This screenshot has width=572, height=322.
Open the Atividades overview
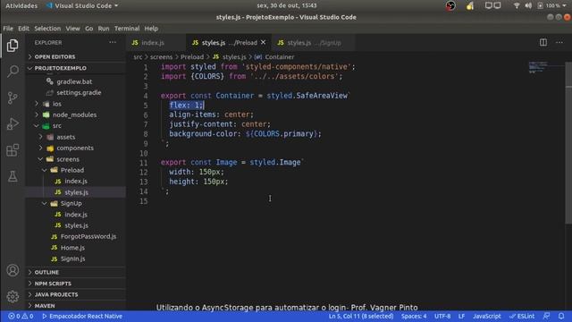(21, 5)
